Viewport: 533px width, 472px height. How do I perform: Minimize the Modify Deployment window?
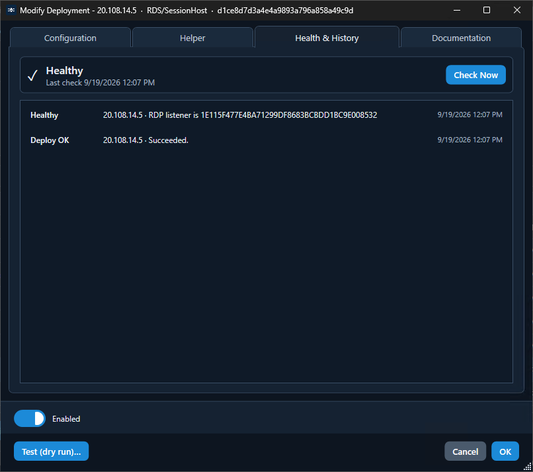(457, 10)
